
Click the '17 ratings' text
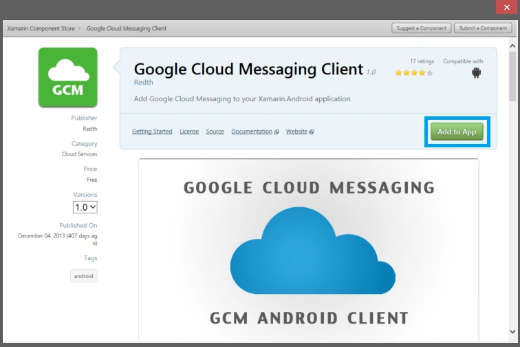point(422,61)
